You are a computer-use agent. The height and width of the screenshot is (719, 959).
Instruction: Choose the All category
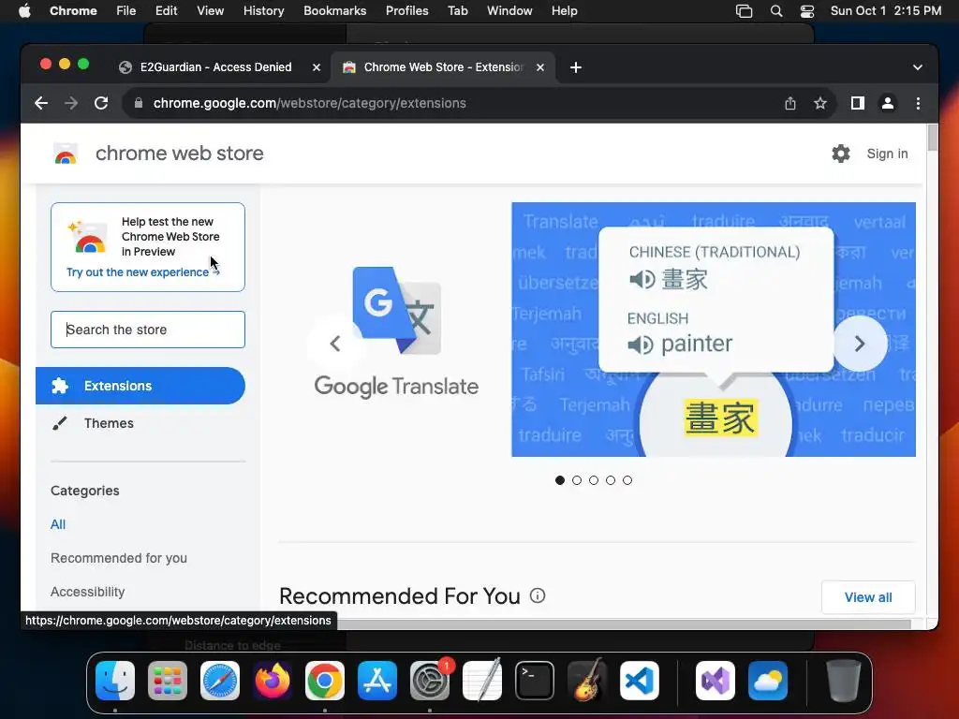(x=58, y=524)
